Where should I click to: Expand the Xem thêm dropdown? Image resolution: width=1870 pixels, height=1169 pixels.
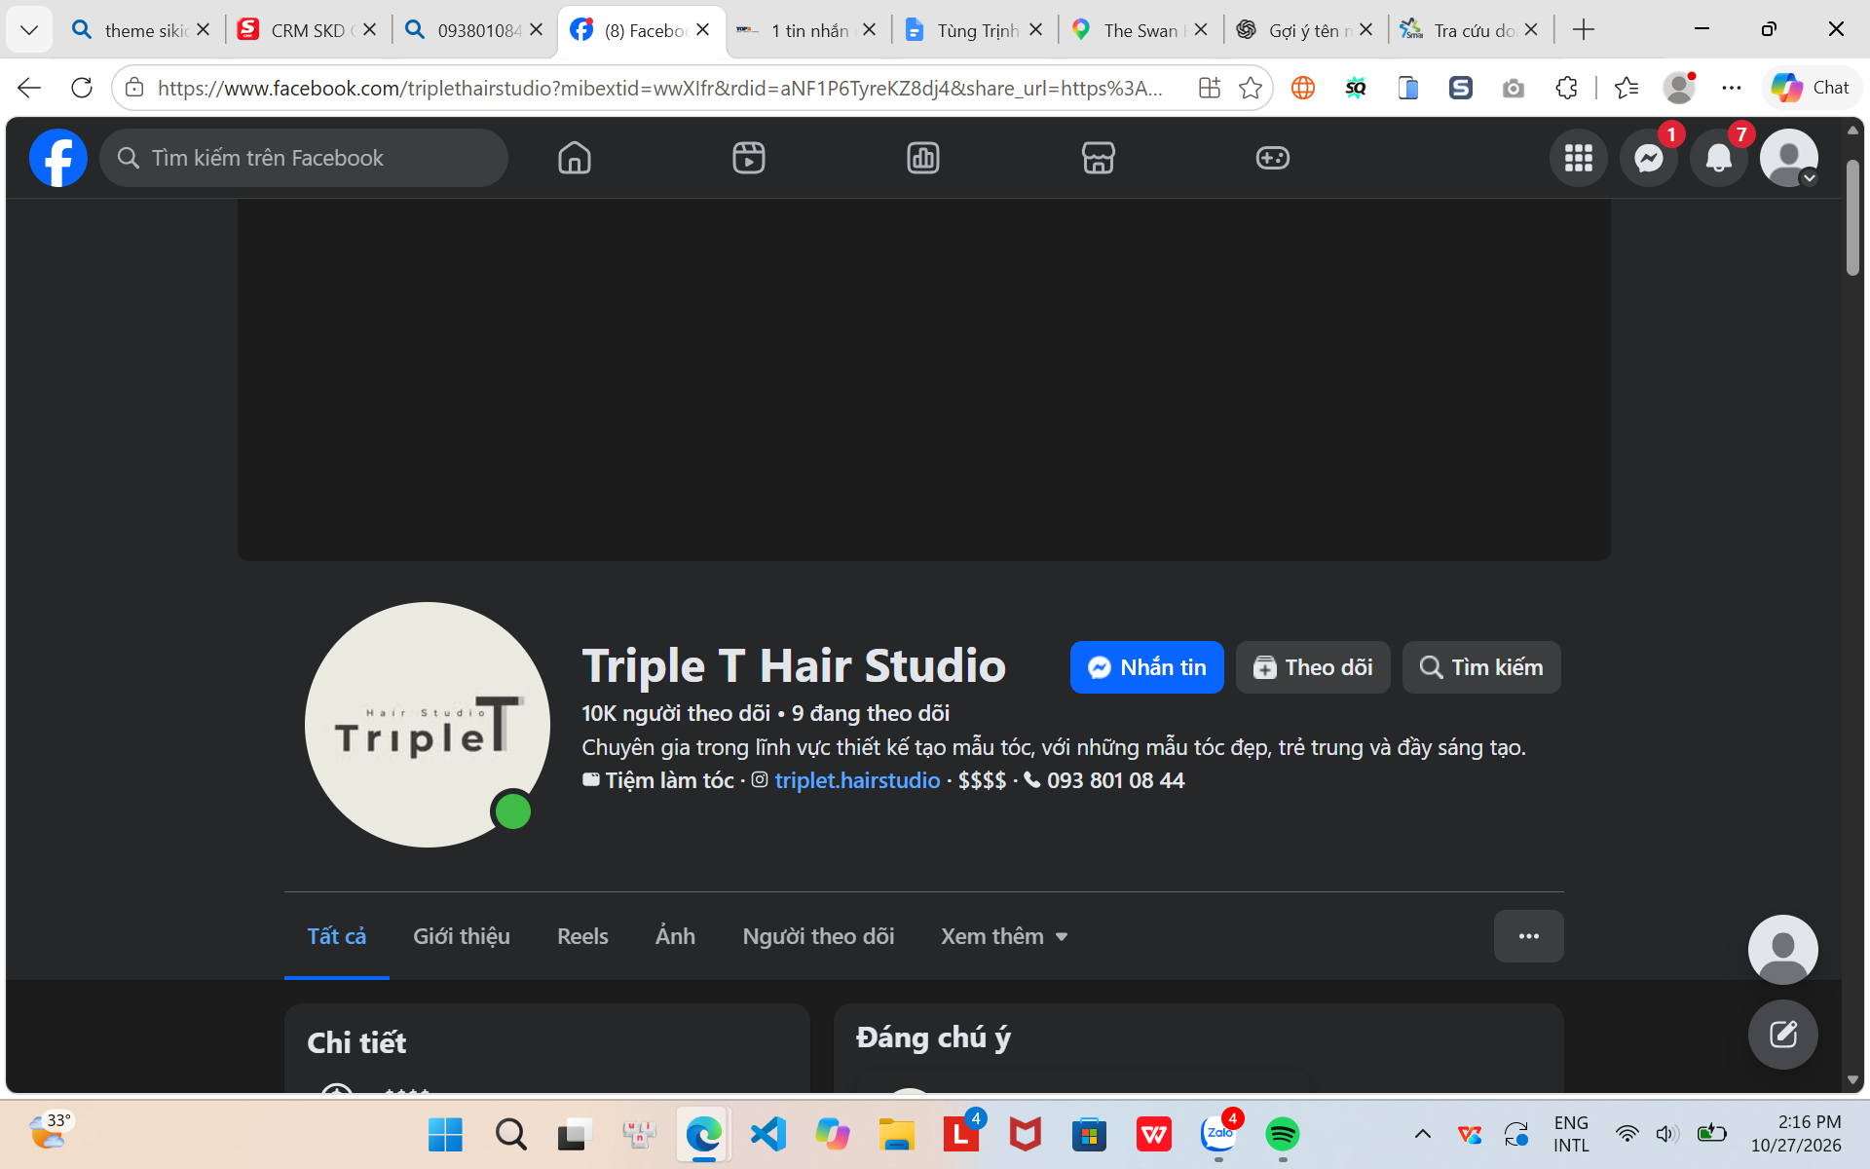[x=1004, y=936]
